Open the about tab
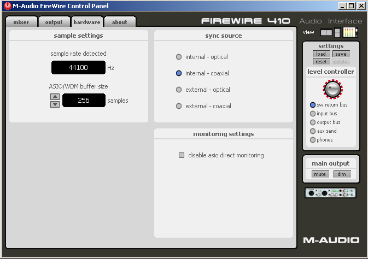368x259 pixels. coord(120,22)
